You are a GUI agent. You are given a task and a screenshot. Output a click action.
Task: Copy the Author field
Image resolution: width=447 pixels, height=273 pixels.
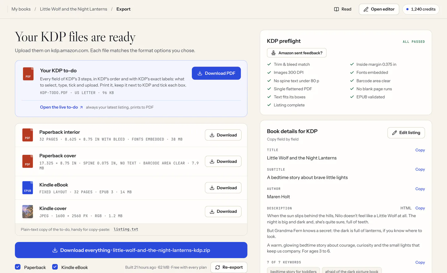coord(420,189)
